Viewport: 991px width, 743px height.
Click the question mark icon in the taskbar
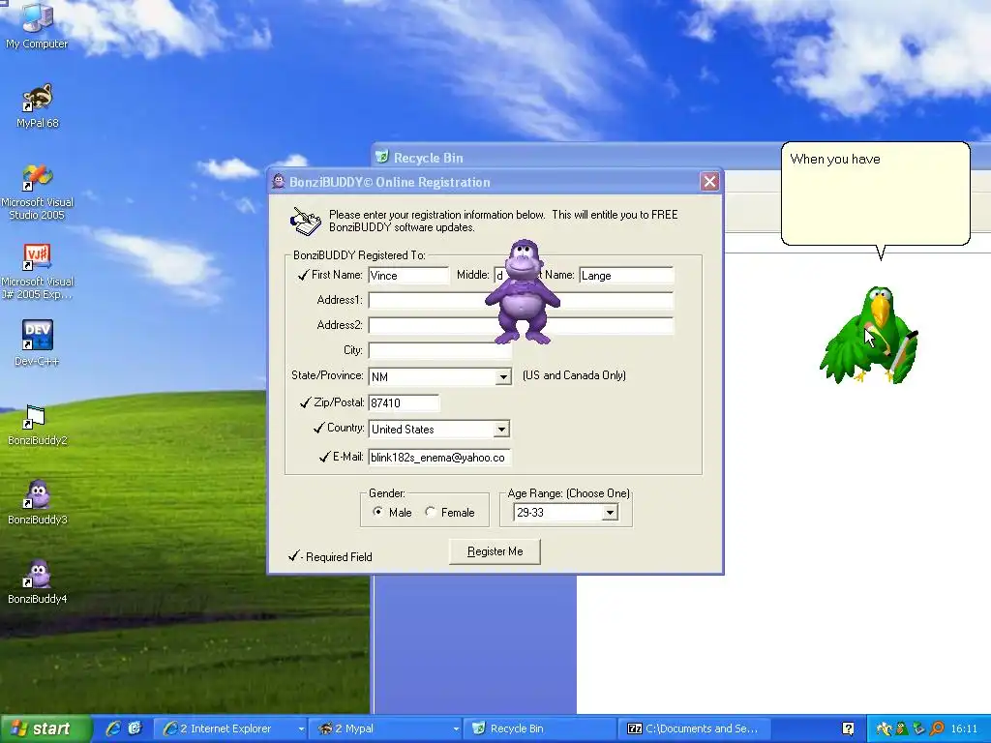tap(848, 728)
